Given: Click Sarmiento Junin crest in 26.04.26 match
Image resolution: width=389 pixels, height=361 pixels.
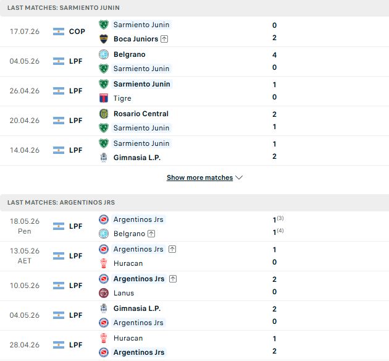Looking at the screenshot, I should tap(104, 84).
